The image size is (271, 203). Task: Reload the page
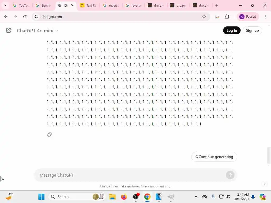pyautogui.click(x=25, y=17)
